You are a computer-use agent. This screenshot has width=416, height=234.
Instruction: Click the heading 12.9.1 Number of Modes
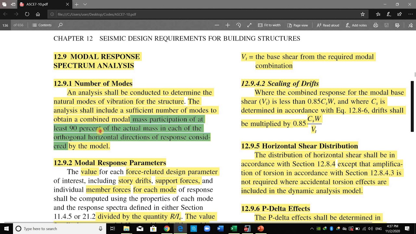[93, 84]
